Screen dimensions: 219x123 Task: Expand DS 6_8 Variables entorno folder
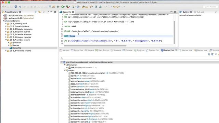click(x=6, y=51)
